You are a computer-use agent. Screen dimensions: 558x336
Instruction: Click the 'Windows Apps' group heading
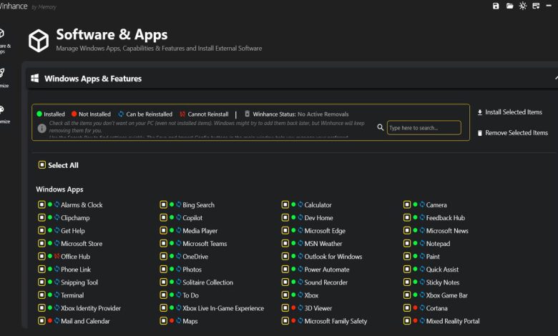[59, 189]
